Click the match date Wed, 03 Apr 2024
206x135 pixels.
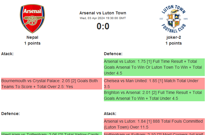[103, 18]
